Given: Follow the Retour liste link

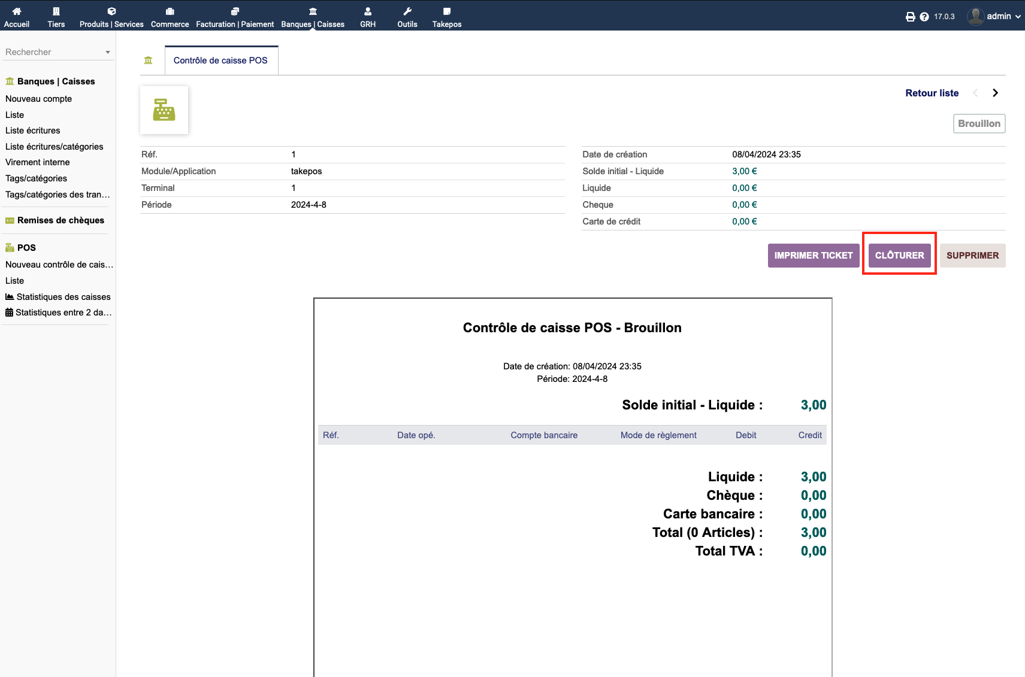Looking at the screenshot, I should [x=932, y=93].
